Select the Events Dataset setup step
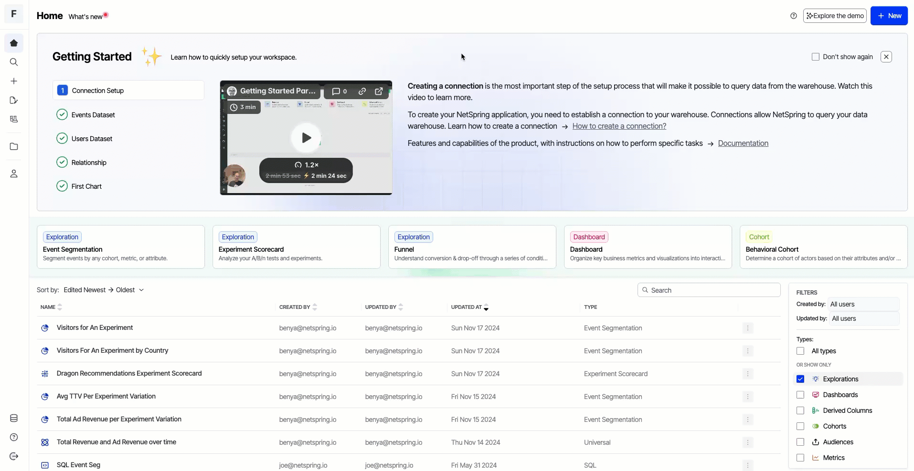This screenshot has width=914, height=471. point(93,115)
